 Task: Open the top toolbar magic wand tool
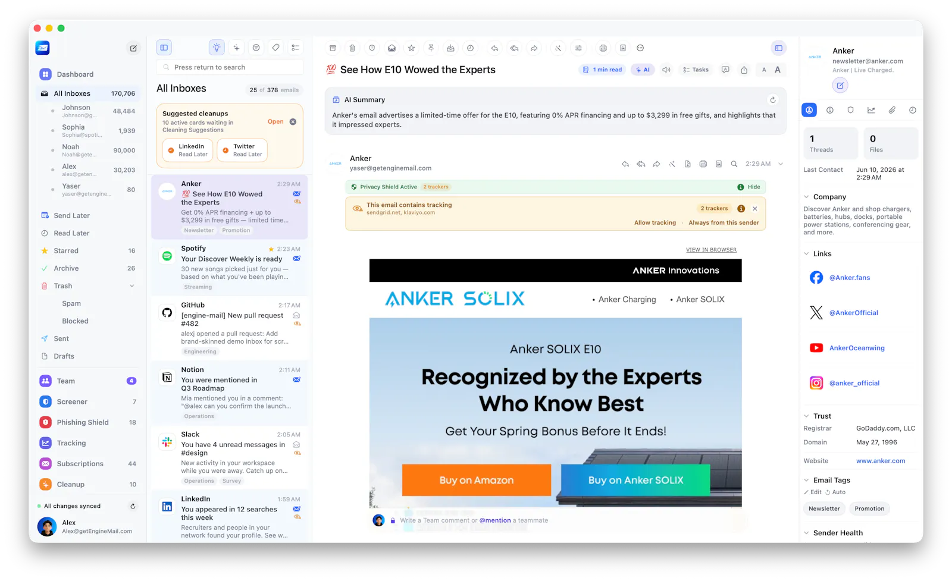tap(558, 48)
